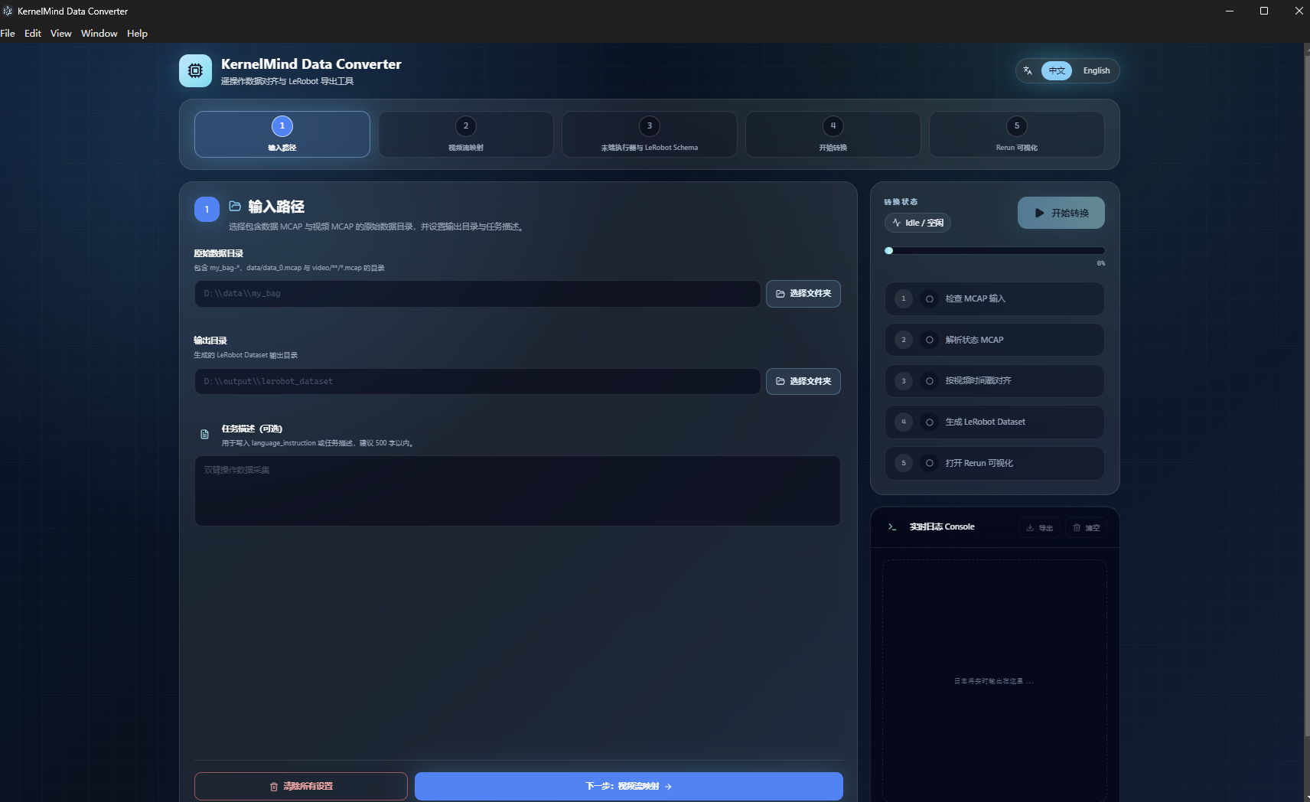
Task: Click the conversion progress bar
Action: click(x=995, y=250)
